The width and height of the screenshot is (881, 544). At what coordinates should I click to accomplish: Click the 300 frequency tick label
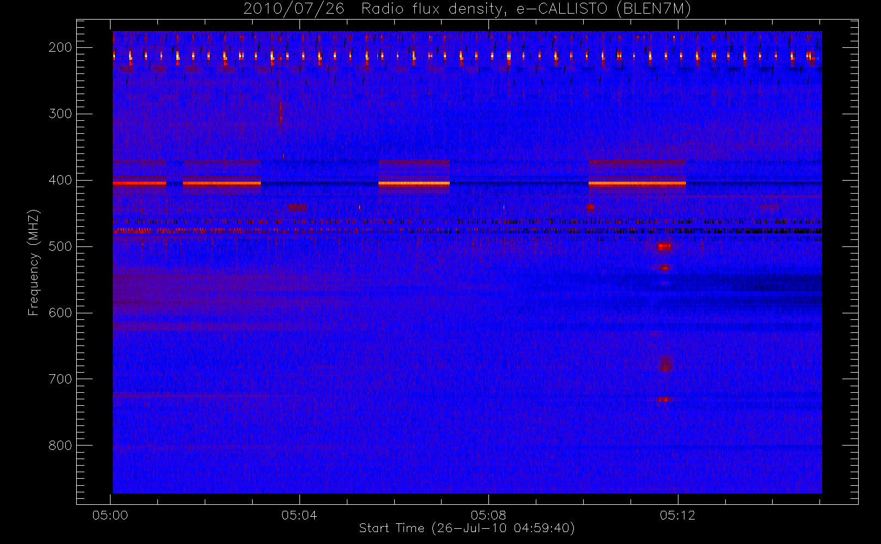pyautogui.click(x=60, y=114)
